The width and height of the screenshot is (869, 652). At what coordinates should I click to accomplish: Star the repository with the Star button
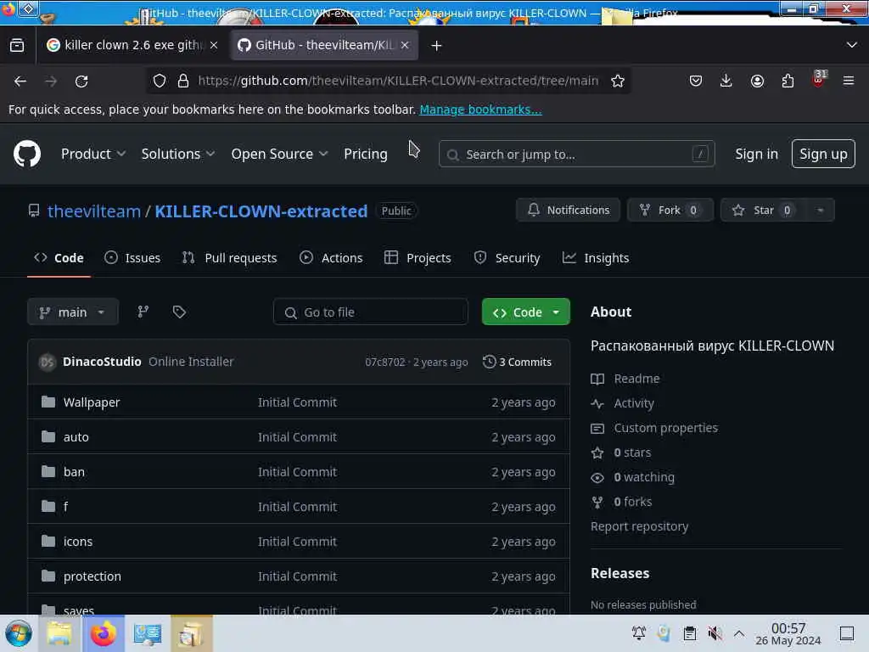(x=763, y=211)
